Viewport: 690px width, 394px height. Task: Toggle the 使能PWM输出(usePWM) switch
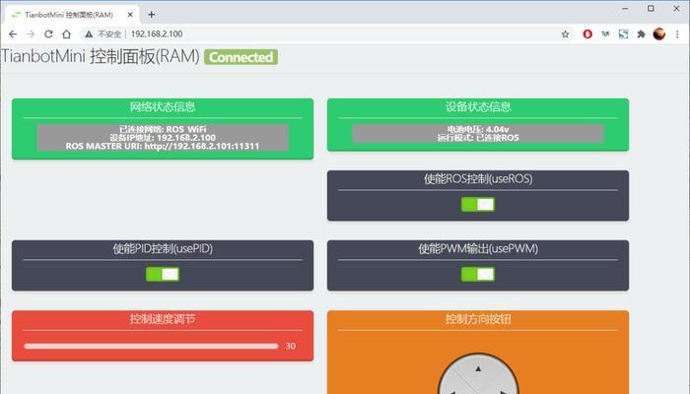tap(477, 274)
